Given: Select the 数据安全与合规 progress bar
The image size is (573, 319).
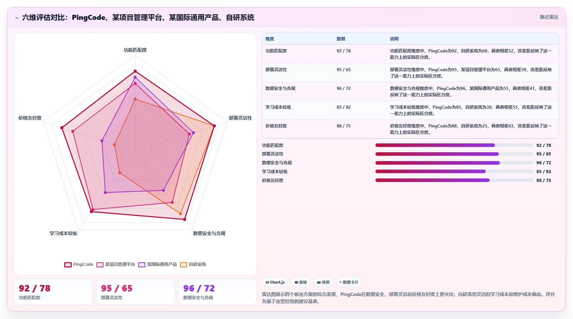Looking at the screenshot, I should coord(454,163).
